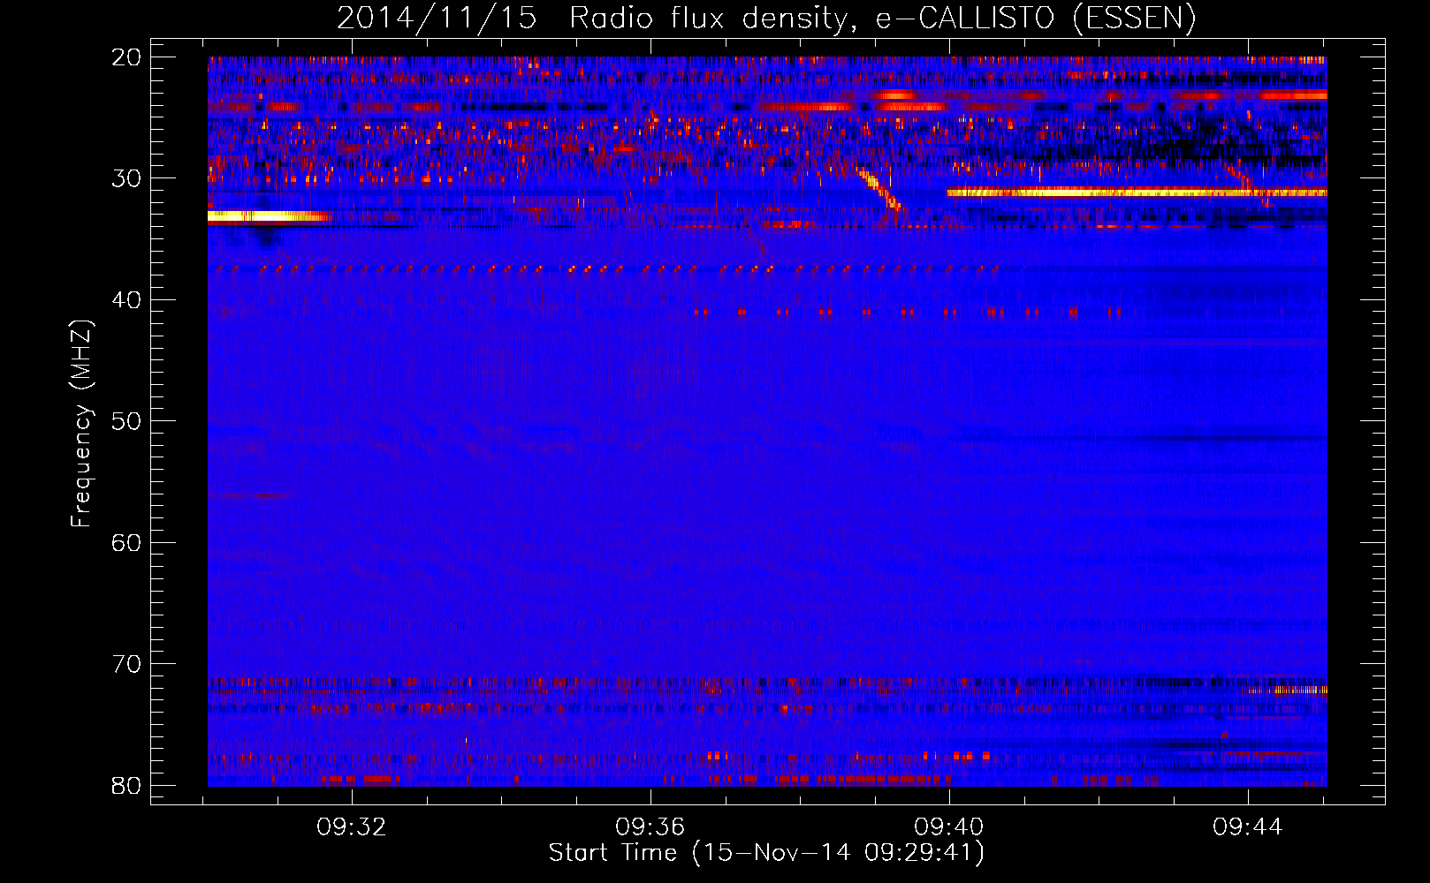The height and width of the screenshot is (883, 1430).
Task: Click the 09:44 time tick label
Action: (1248, 827)
